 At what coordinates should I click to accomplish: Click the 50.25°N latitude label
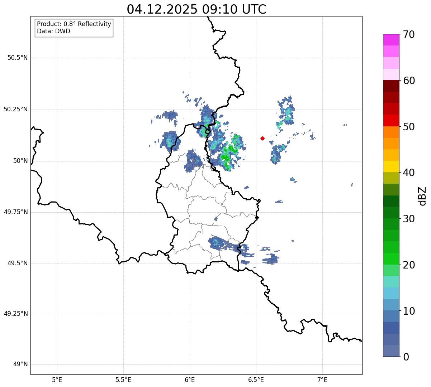pyautogui.click(x=15, y=109)
